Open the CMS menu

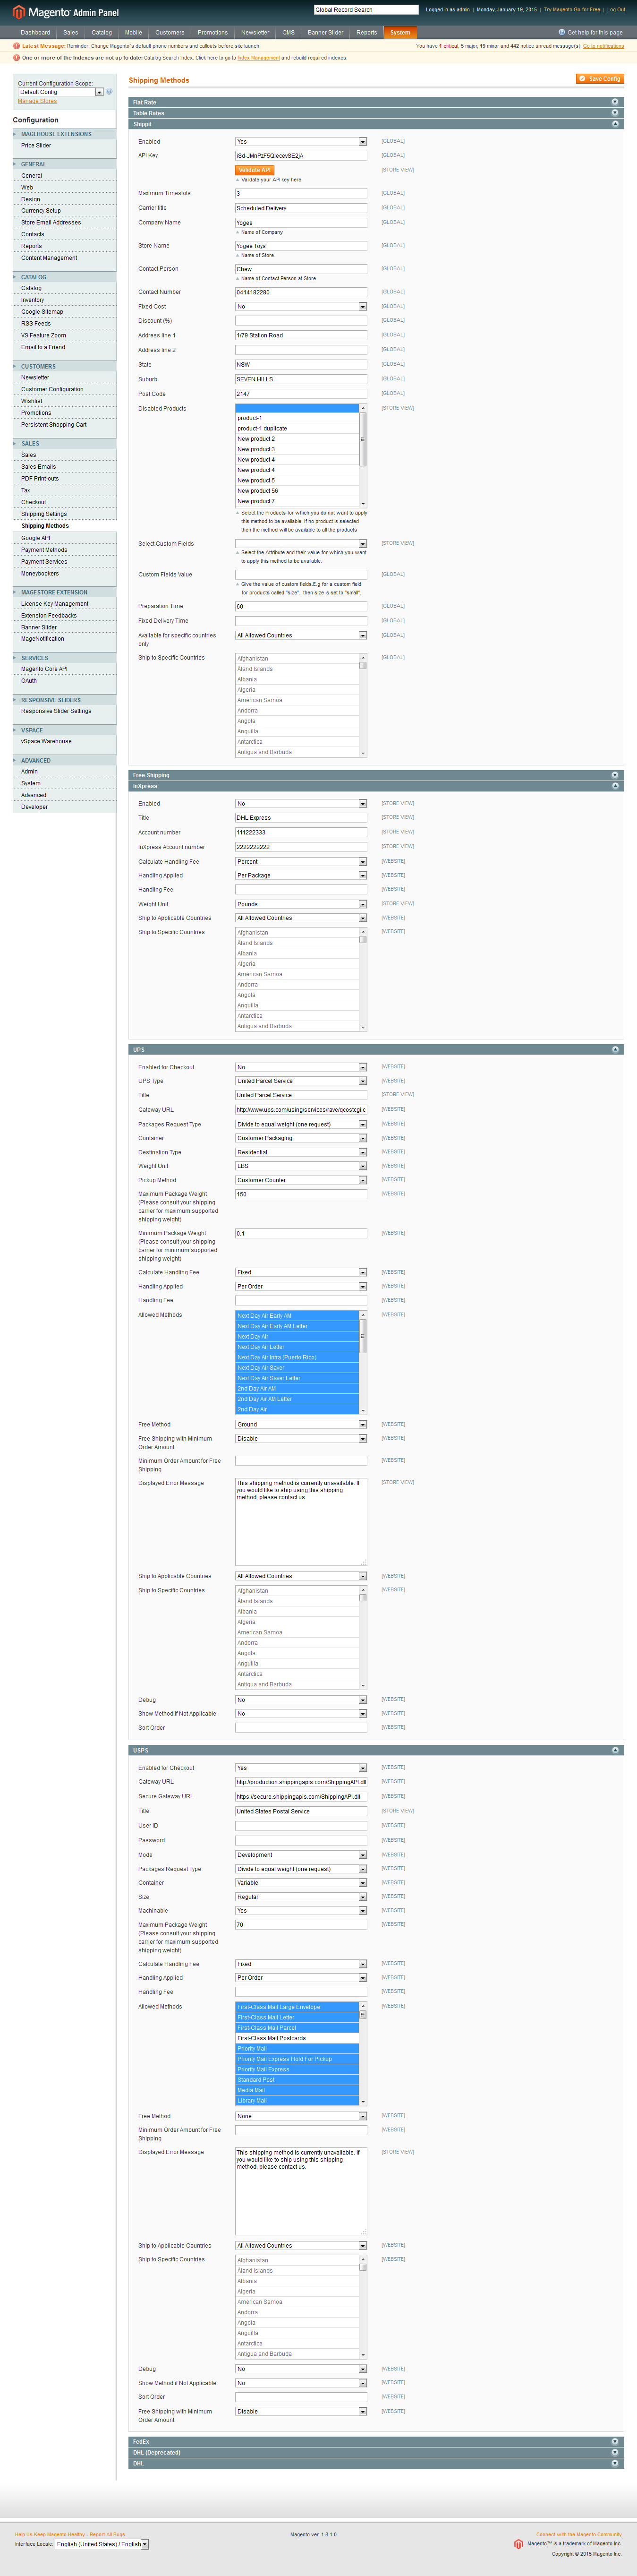point(288,32)
